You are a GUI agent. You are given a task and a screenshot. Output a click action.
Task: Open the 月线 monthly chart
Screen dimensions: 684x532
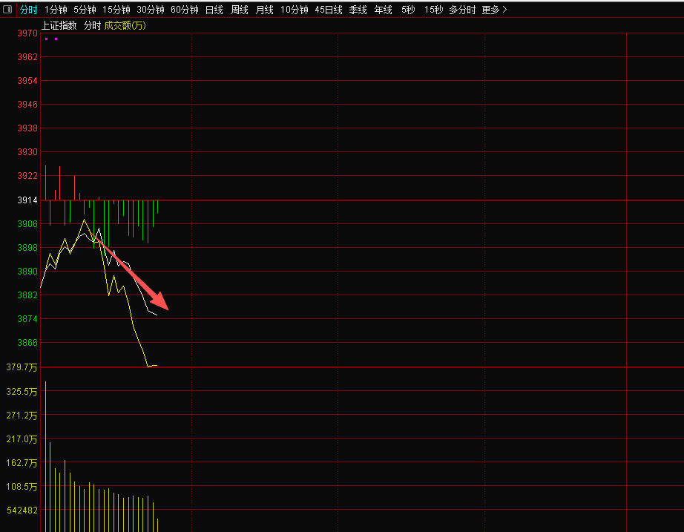click(264, 10)
